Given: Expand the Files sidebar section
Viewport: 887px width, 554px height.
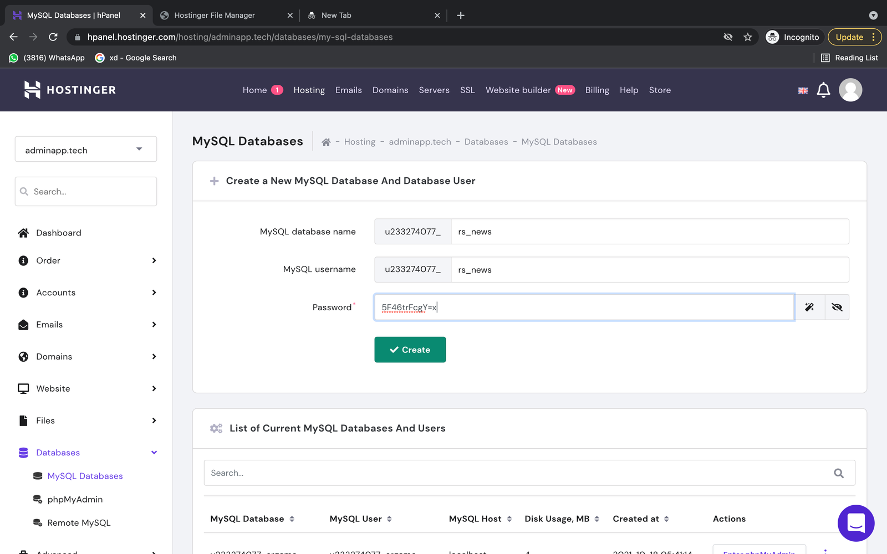Looking at the screenshot, I should pos(154,420).
